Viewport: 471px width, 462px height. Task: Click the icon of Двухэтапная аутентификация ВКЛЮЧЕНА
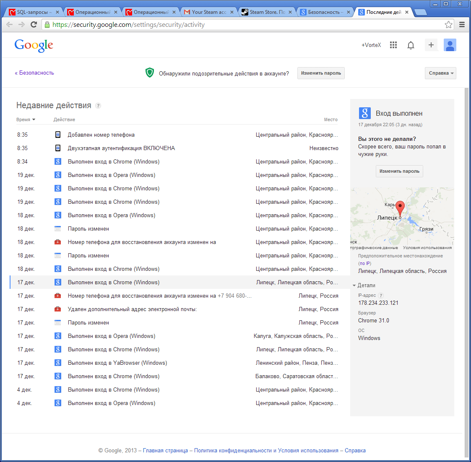(x=58, y=148)
